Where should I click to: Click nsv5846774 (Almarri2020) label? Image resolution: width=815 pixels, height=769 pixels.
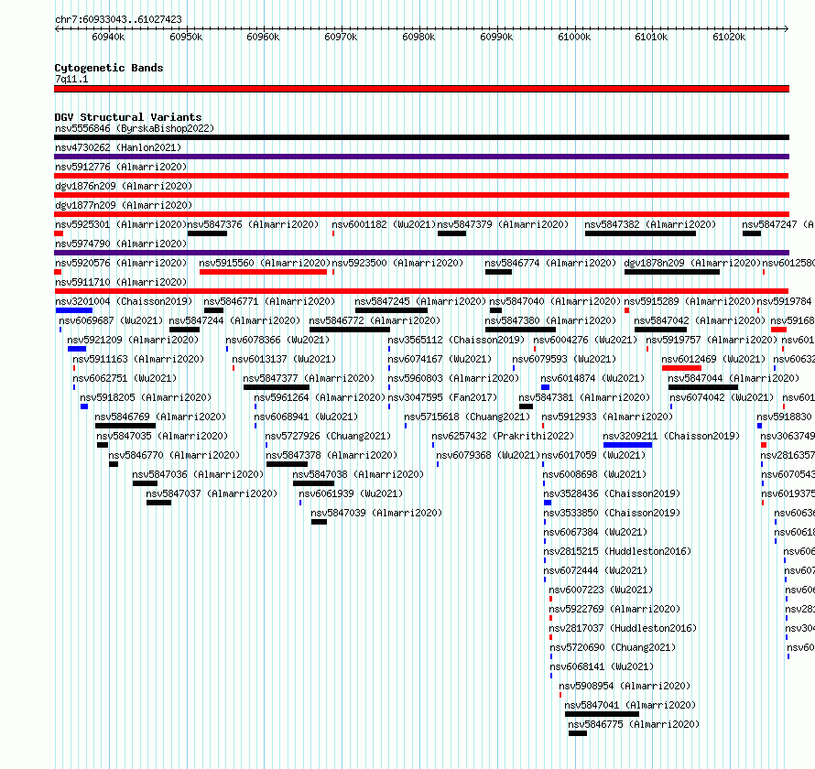(550, 263)
